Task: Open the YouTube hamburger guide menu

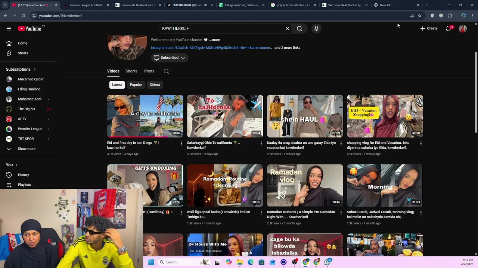Action: pyautogui.click(x=9, y=28)
